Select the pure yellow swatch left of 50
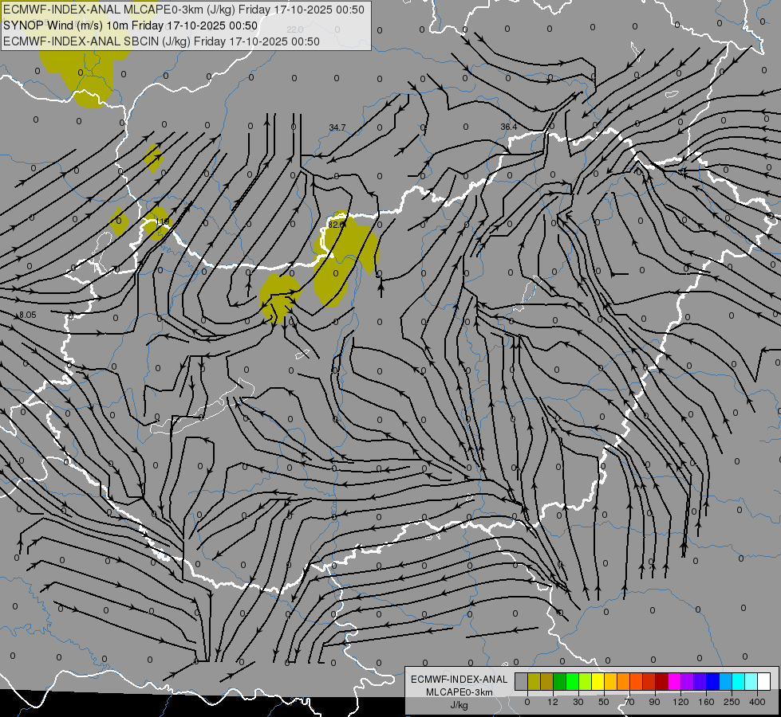 [x=598, y=681]
